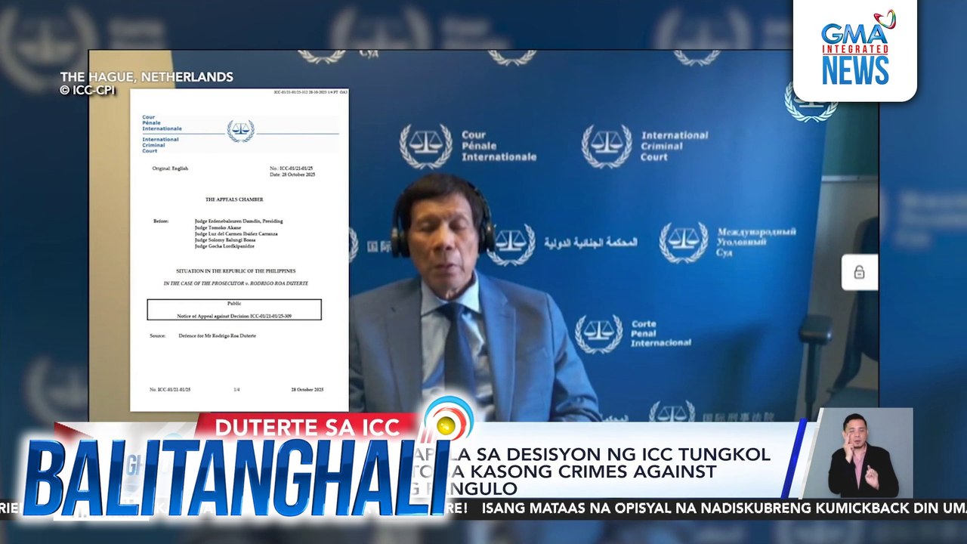Click the scrolling news ticker headline
Image resolution: width=967 pixels, height=544 pixels.
483,508
